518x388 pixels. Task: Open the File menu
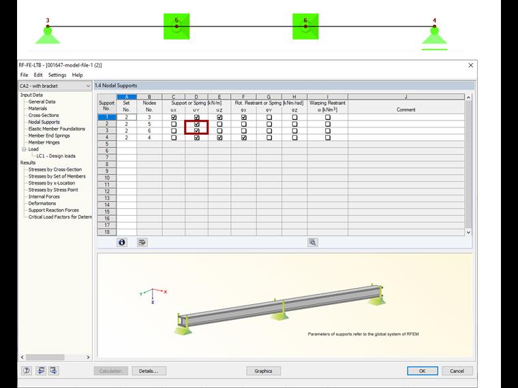[x=24, y=75]
